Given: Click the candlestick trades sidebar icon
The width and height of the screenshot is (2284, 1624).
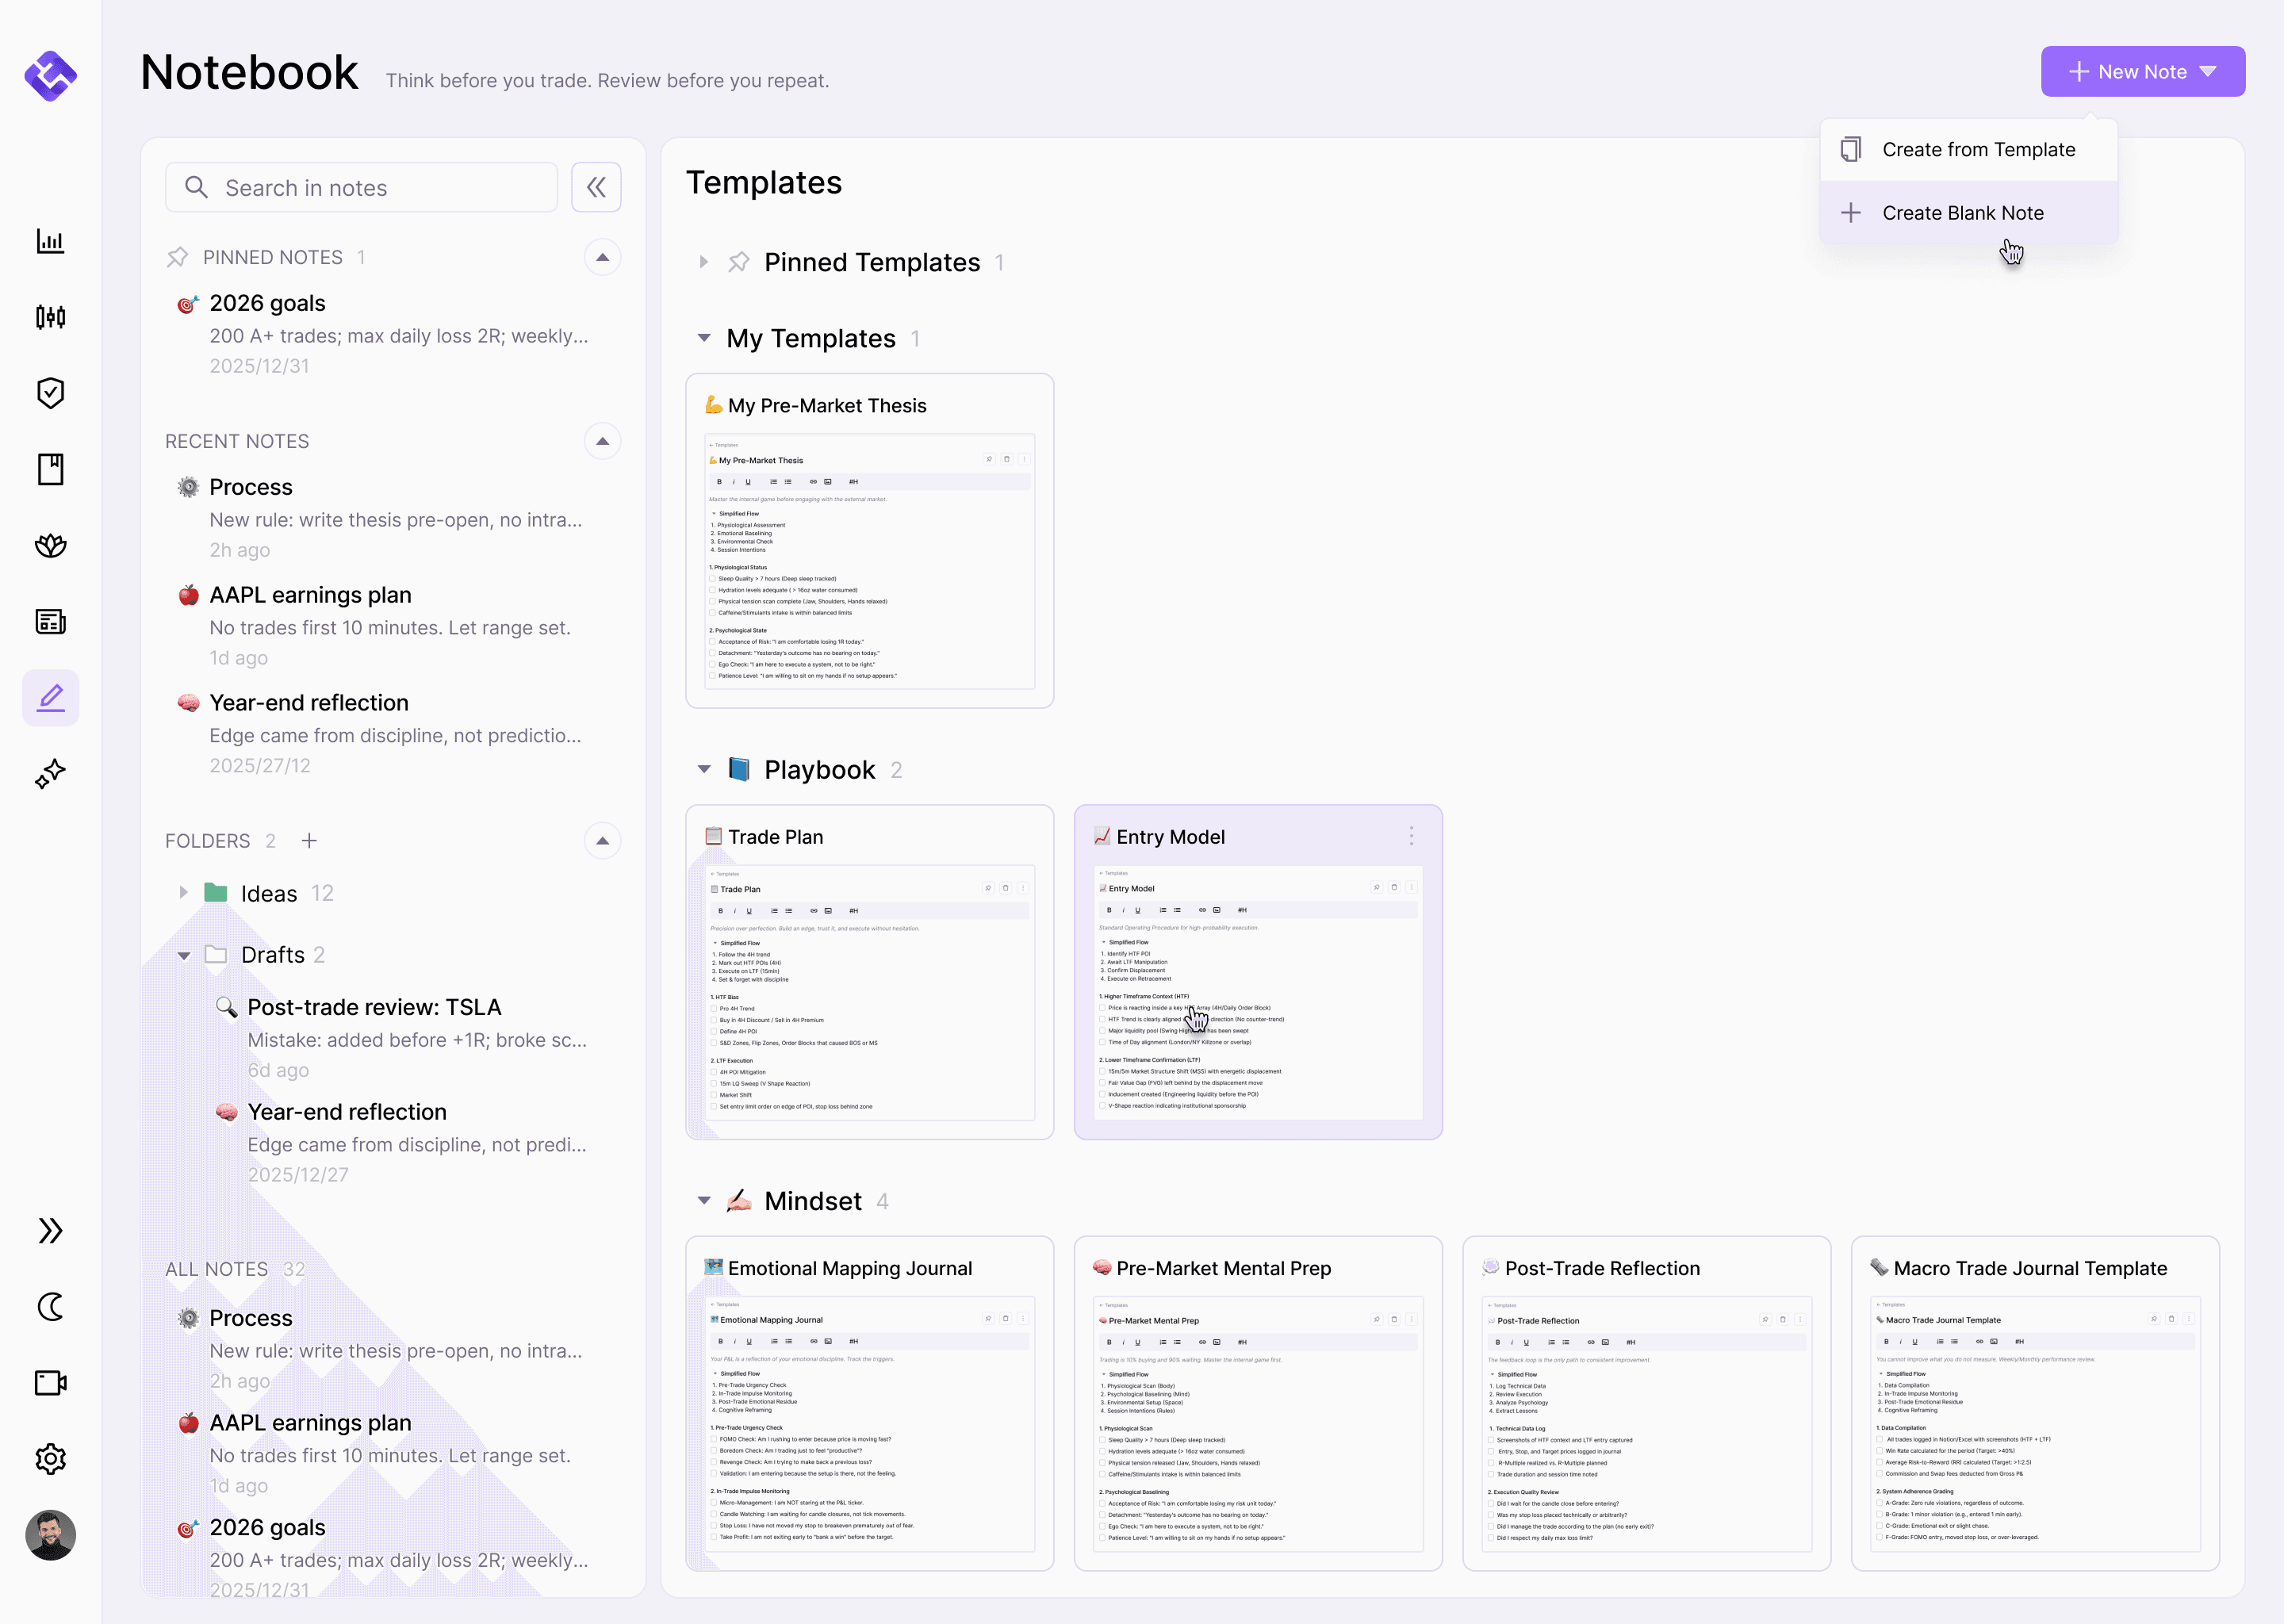Looking at the screenshot, I should point(50,317).
